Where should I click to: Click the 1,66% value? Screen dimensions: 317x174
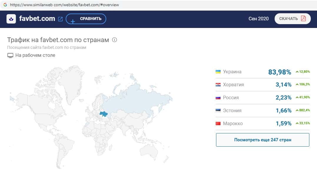point(284,110)
